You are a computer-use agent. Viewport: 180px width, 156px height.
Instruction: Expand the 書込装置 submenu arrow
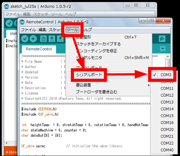coord(148,85)
